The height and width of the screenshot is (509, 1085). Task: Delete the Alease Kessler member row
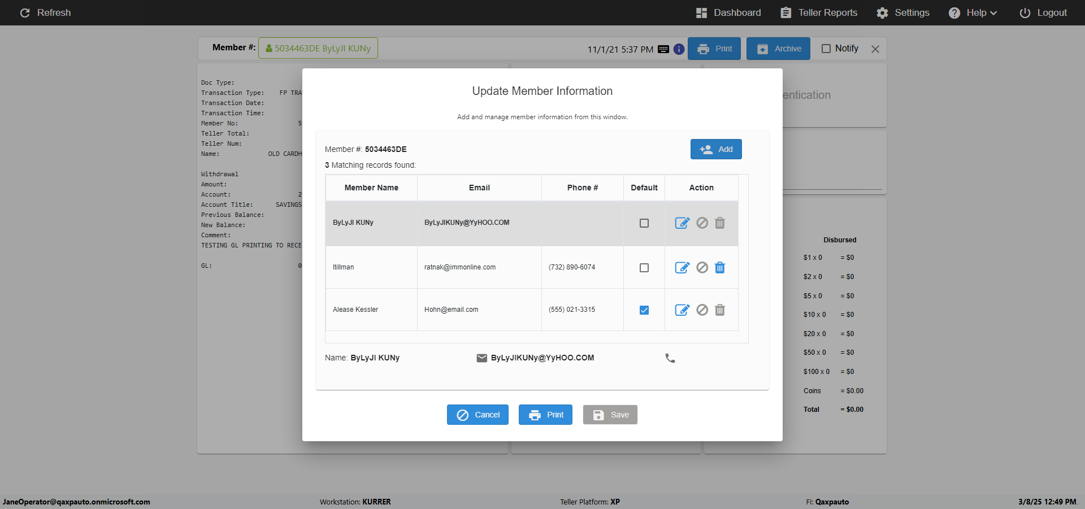[x=720, y=310]
